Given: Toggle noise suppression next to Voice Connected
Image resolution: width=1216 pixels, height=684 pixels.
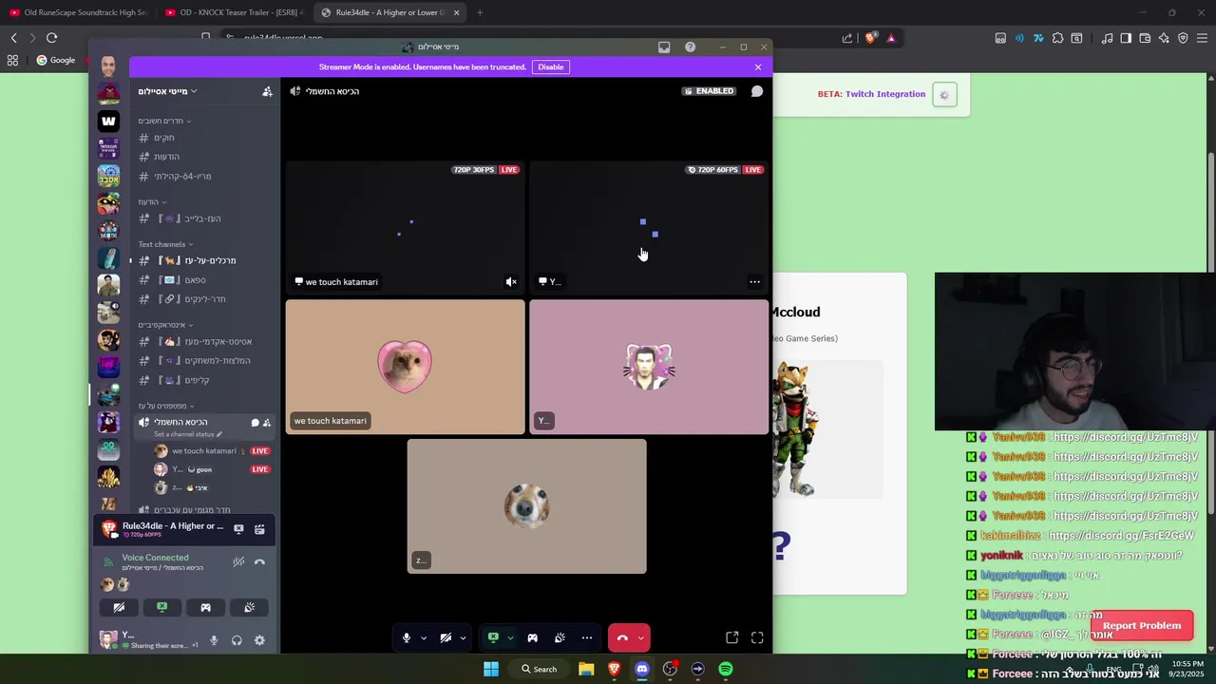Looking at the screenshot, I should tap(238, 561).
